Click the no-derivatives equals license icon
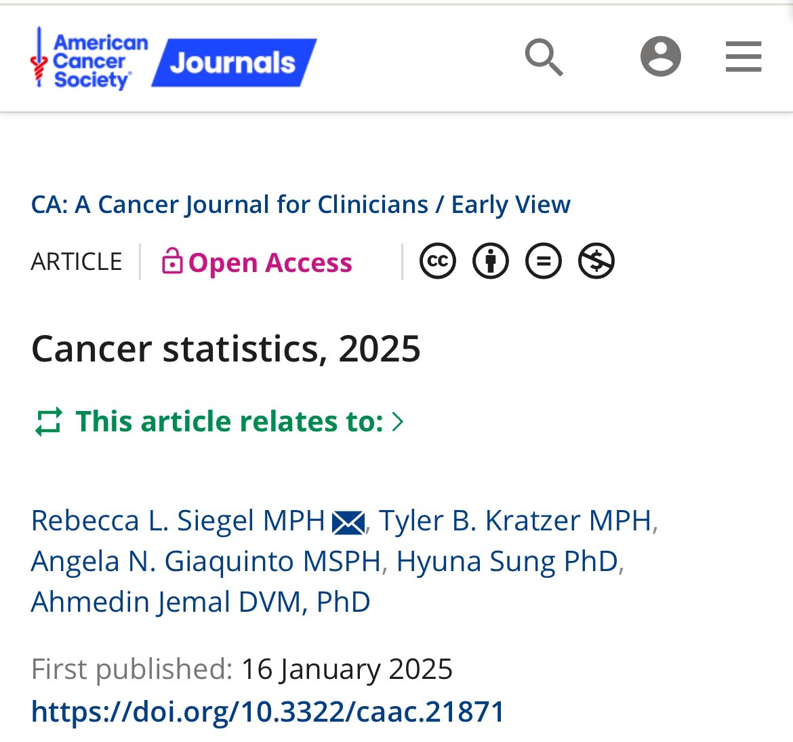 coord(543,261)
